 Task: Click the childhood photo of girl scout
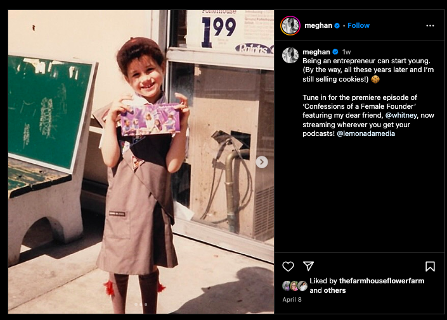[141, 162]
